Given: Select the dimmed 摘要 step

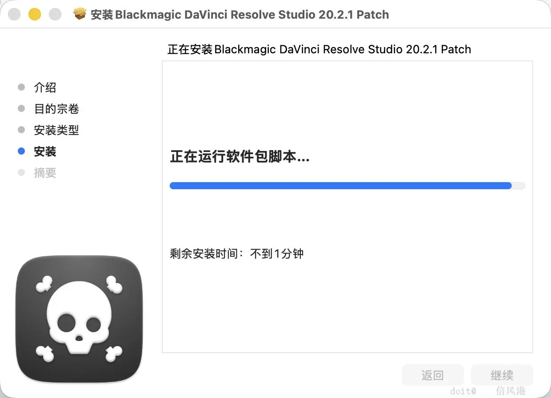Looking at the screenshot, I should [x=45, y=173].
